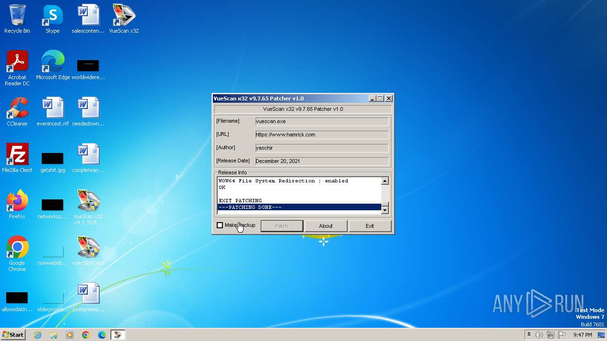Image resolution: width=607 pixels, height=341 pixels.
Task: Open the network status tray icon
Action: tap(551, 335)
